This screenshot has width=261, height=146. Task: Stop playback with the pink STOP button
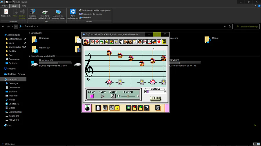(92, 96)
